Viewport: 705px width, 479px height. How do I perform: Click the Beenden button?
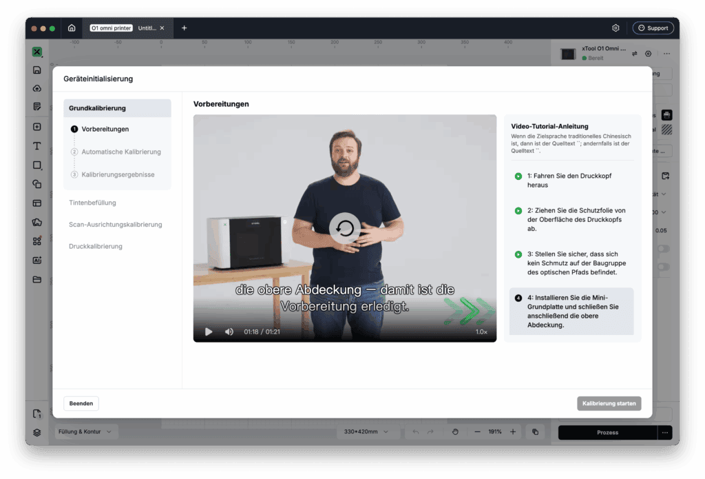81,403
